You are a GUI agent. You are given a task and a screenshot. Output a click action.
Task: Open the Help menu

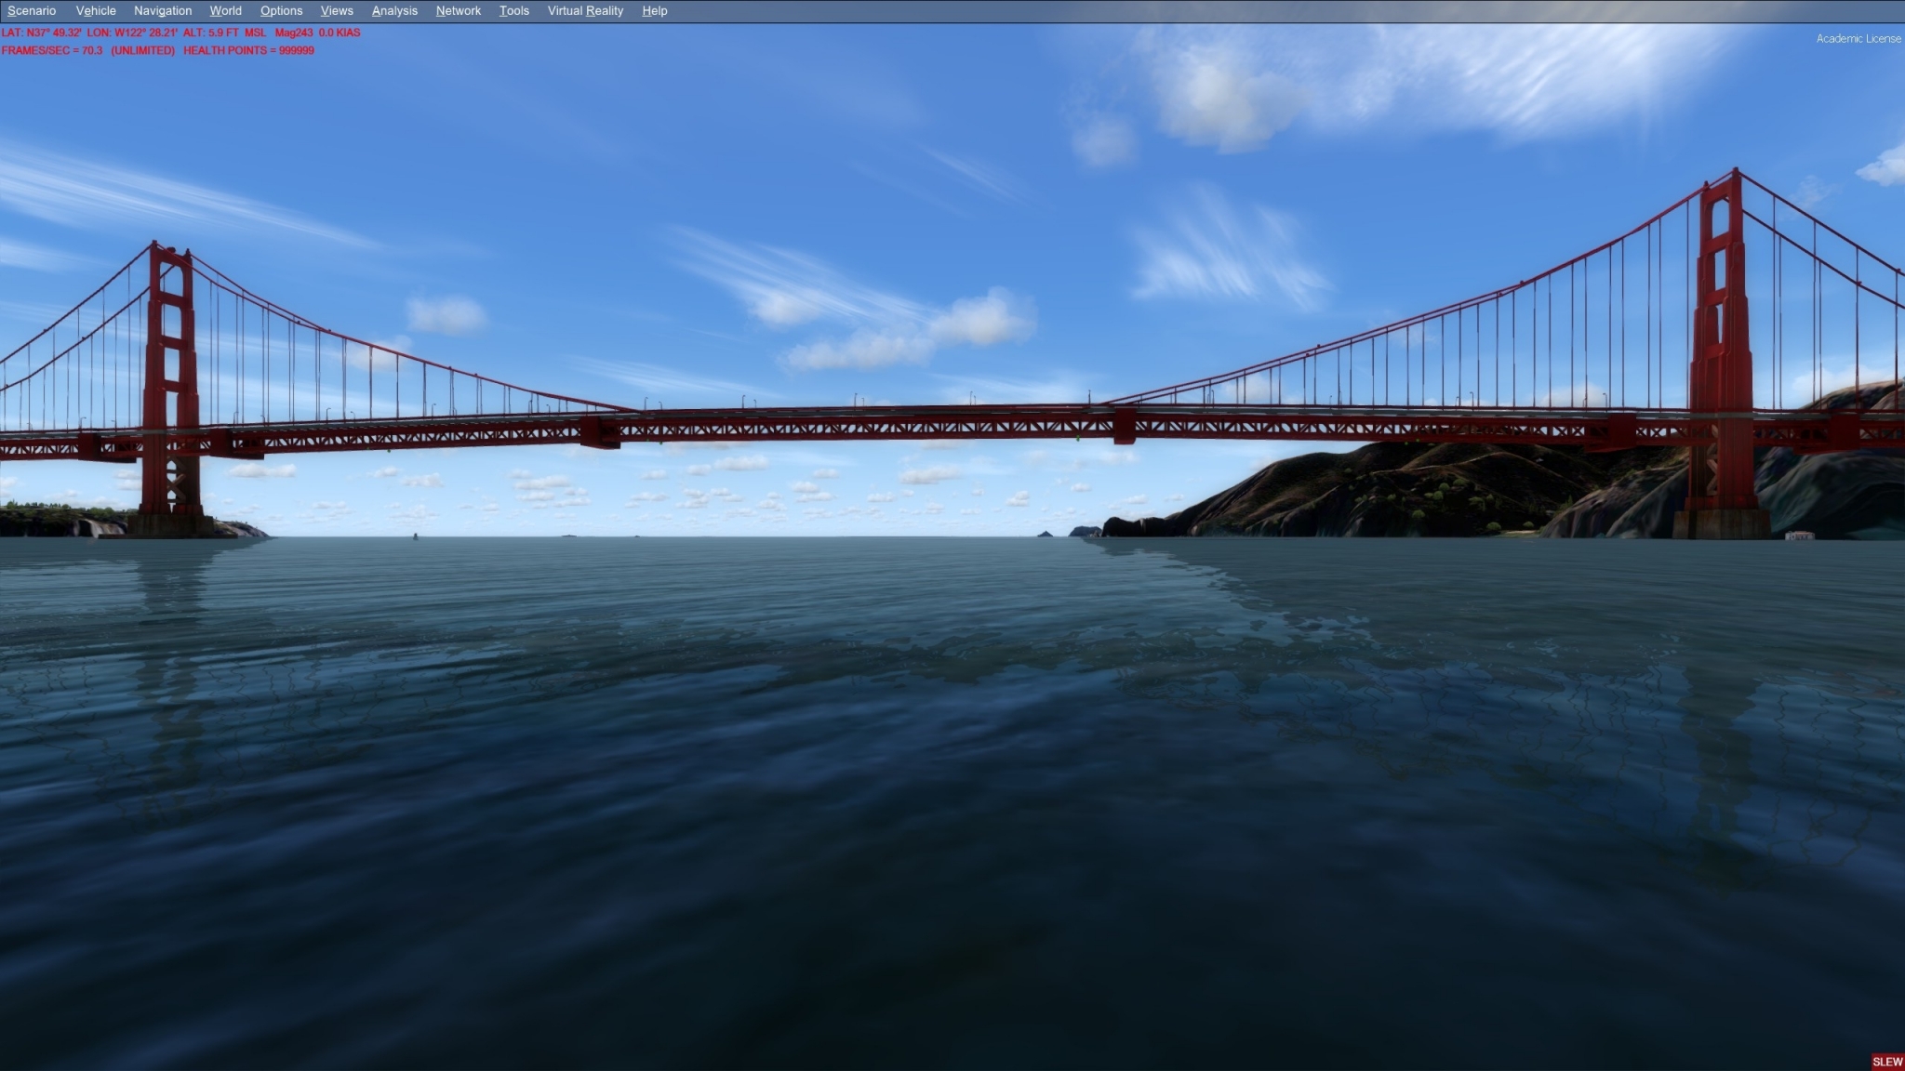point(655,11)
